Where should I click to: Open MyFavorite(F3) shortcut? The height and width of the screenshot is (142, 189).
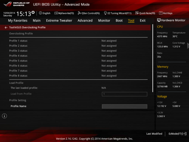(x=64, y=13)
